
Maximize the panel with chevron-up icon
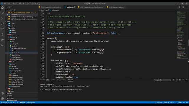tap(183, 80)
